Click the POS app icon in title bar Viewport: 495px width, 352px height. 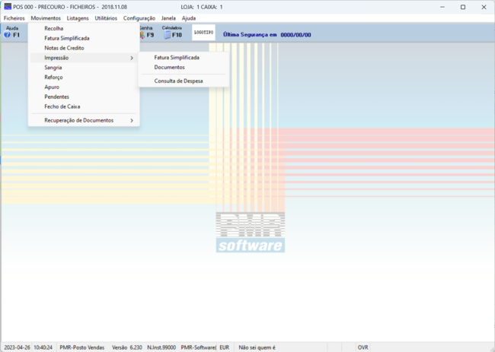8,6
